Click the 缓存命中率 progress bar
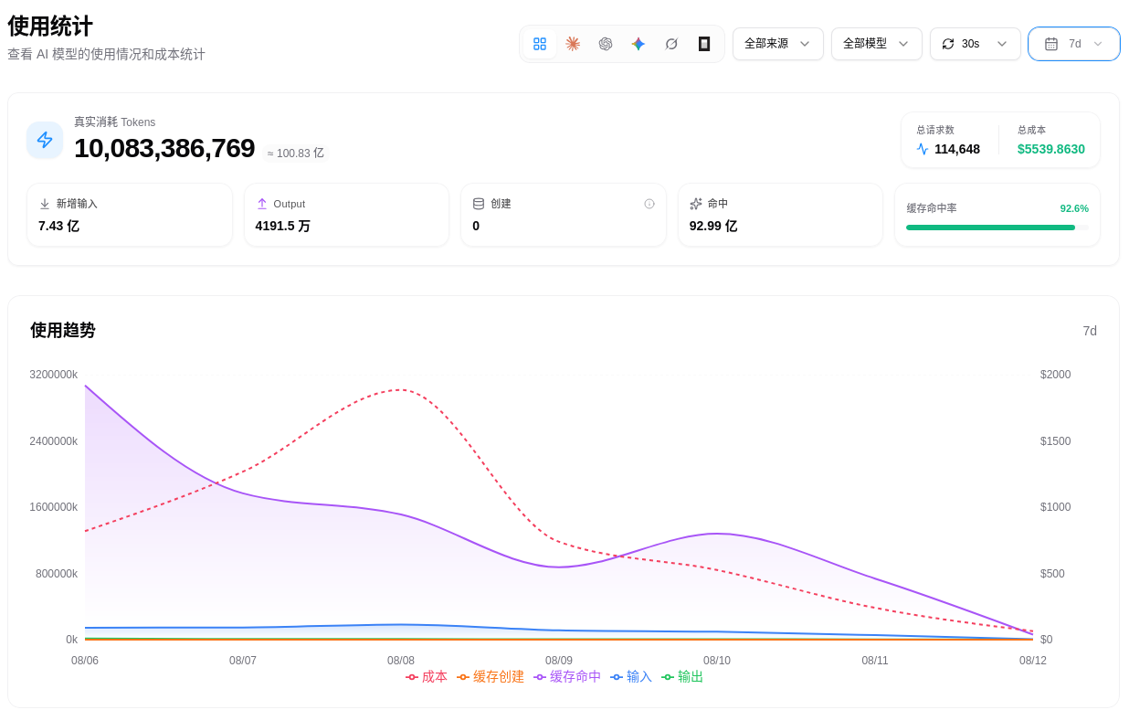 tap(997, 228)
